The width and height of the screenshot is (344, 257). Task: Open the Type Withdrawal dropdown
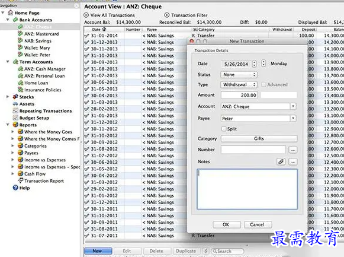[239, 85]
